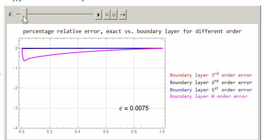Click the ϵ = 0.0075 annotation in plot
This screenshot has height=140, width=265.
point(134,108)
